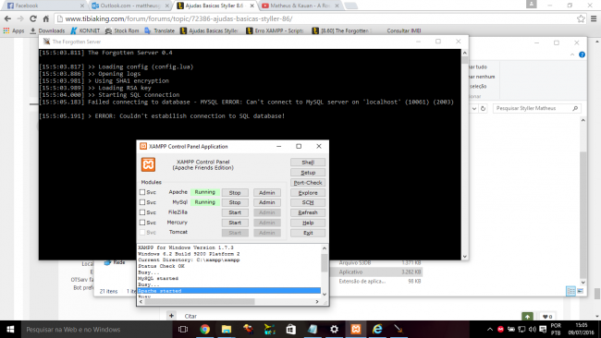Toggle the Apache Svc checkbox

pyautogui.click(x=142, y=192)
